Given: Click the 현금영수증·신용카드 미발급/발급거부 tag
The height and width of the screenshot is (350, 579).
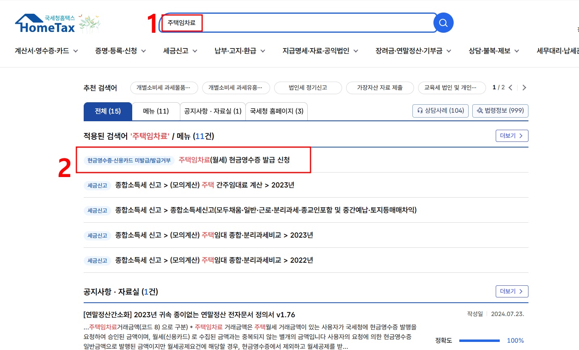Looking at the screenshot, I should [129, 160].
